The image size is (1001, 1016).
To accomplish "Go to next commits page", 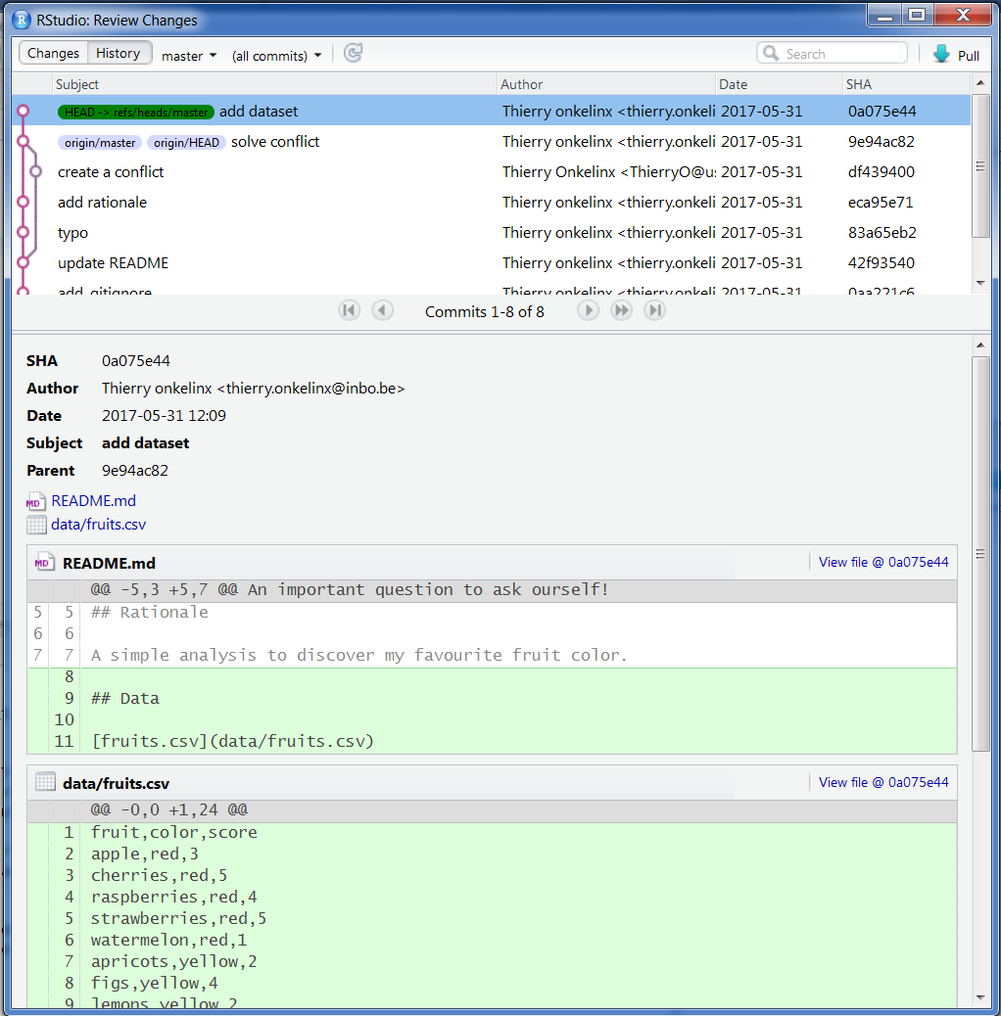I will click(x=588, y=311).
